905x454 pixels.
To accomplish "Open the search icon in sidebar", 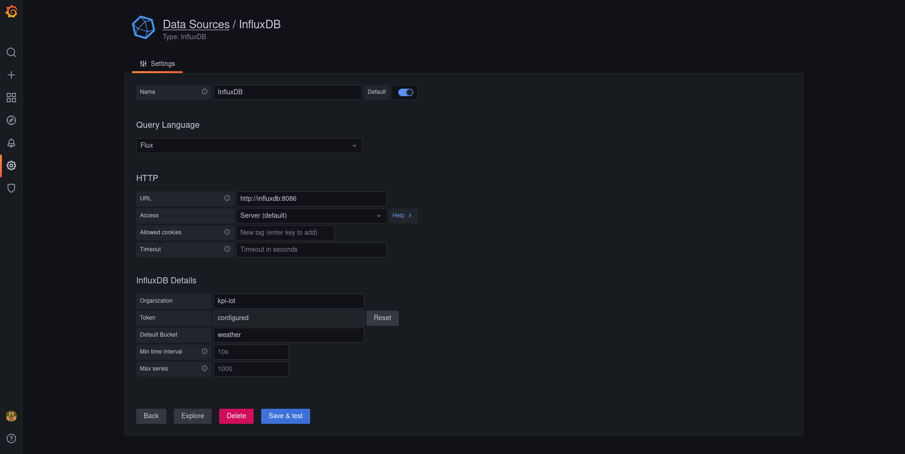I will (11, 52).
